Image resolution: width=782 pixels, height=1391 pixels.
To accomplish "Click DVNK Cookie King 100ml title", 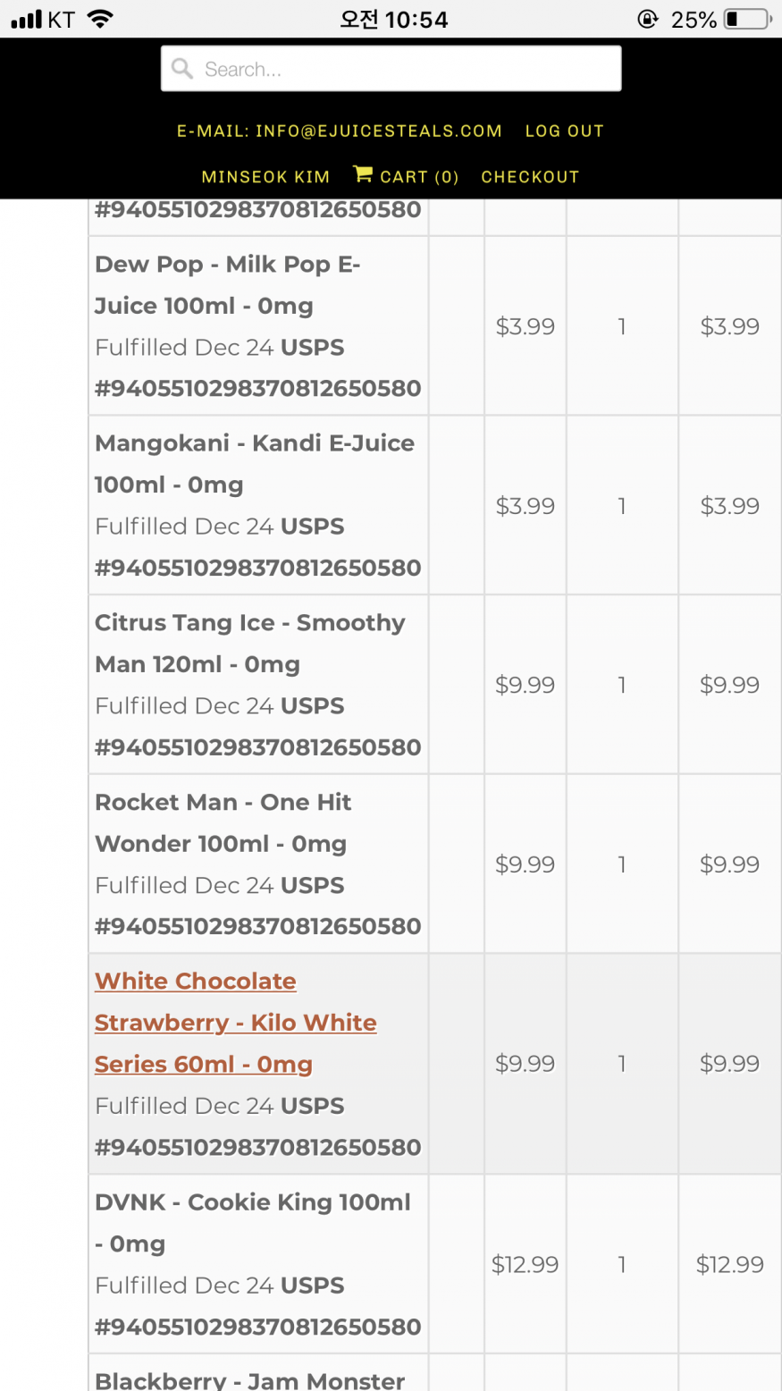I will (253, 1223).
